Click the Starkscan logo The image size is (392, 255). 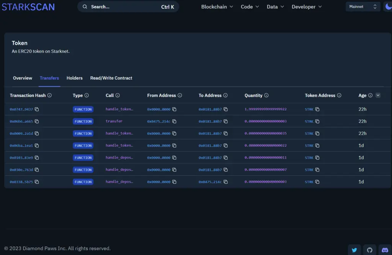tap(28, 7)
